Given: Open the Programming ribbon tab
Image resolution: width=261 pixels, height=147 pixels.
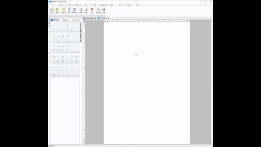Looking at the screenshot, I should pos(103,5).
